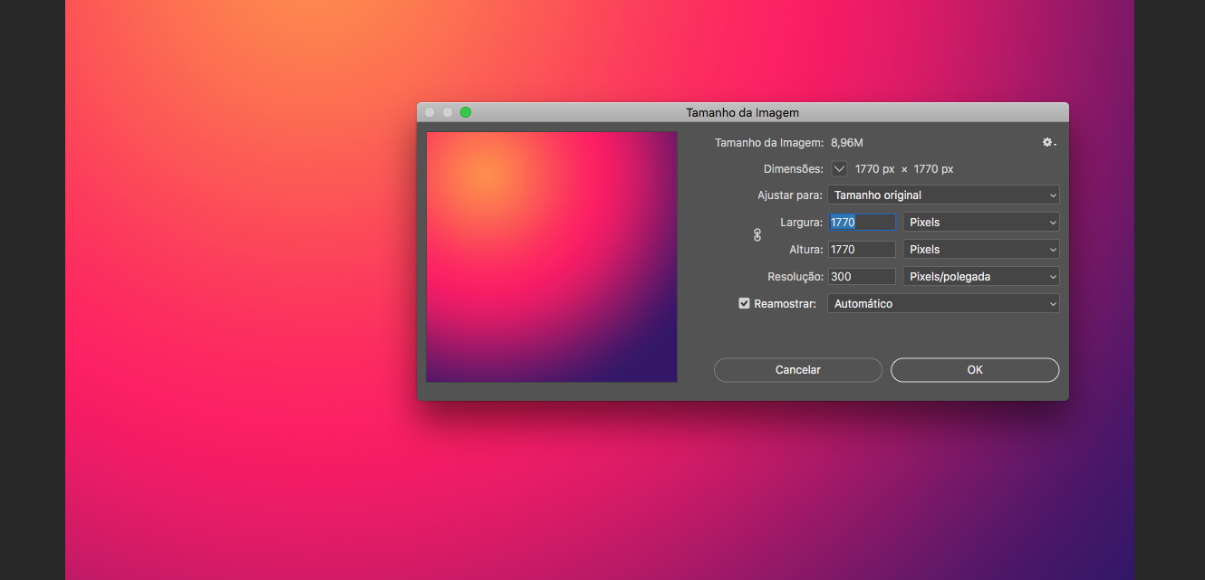Toggle the constrain proportions chain link icon
This screenshot has width=1205, height=580.
[757, 235]
